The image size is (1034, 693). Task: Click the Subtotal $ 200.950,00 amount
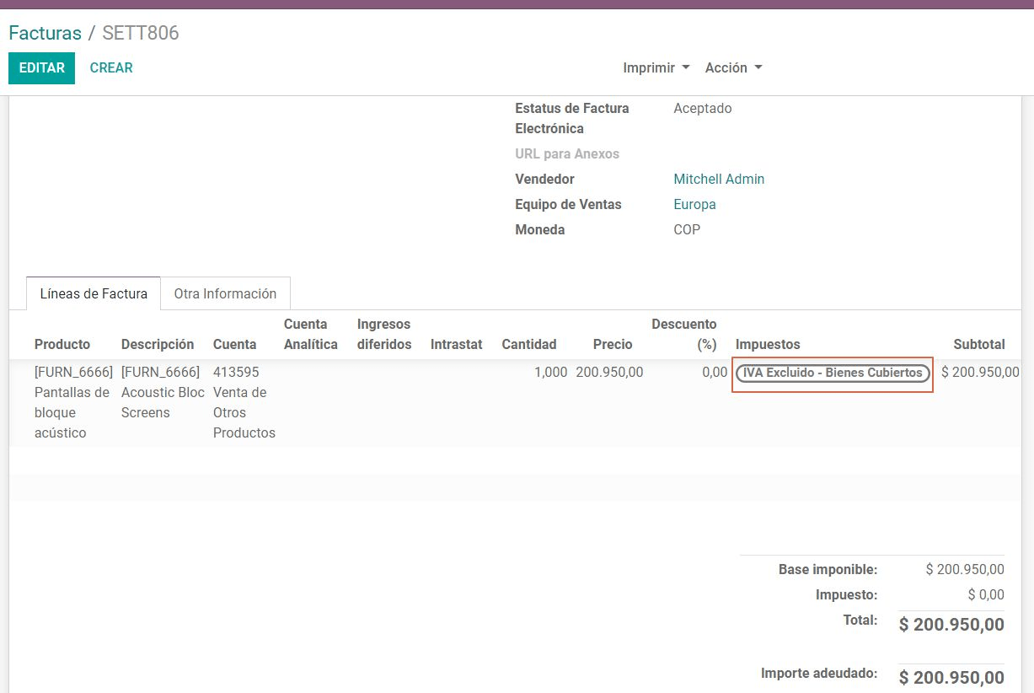coord(980,372)
